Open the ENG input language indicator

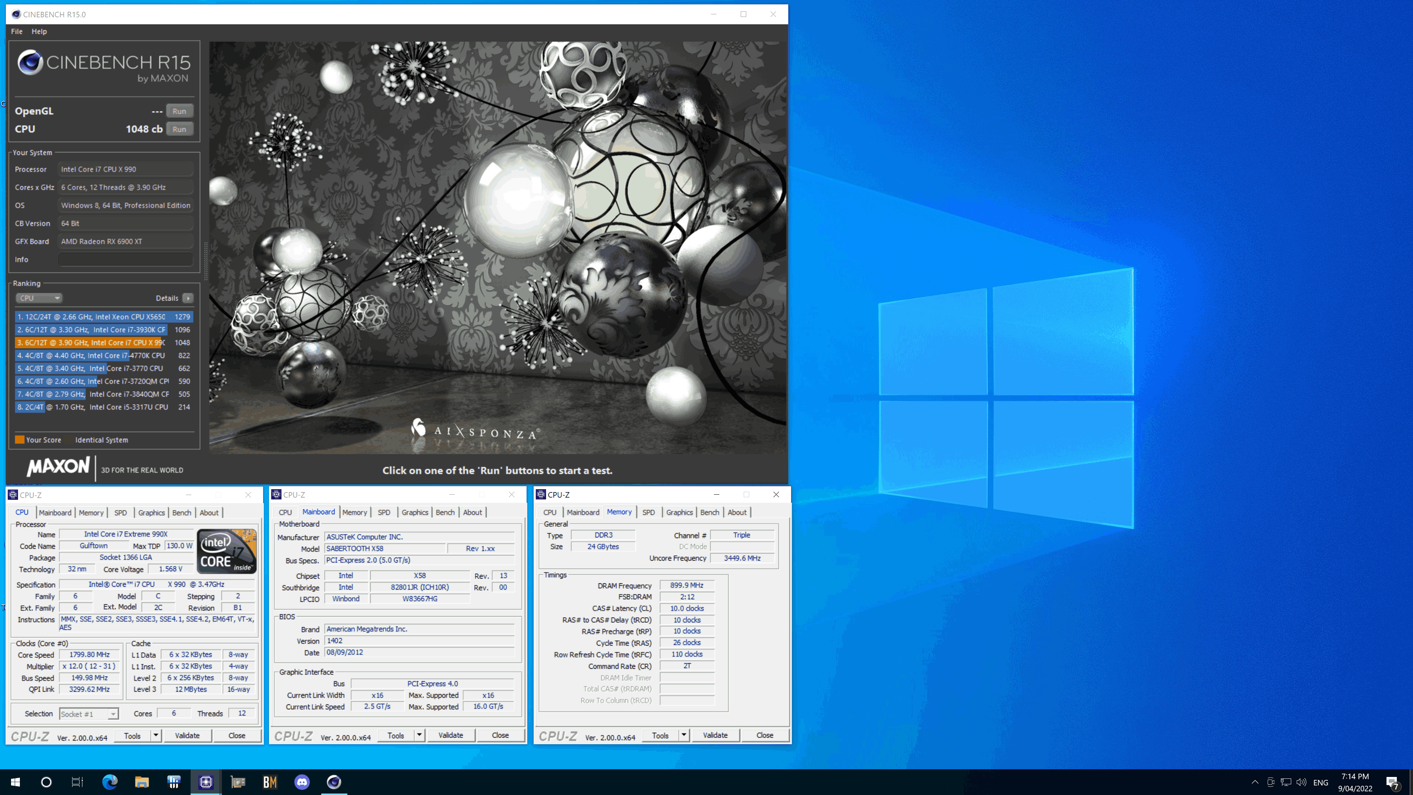click(x=1321, y=782)
